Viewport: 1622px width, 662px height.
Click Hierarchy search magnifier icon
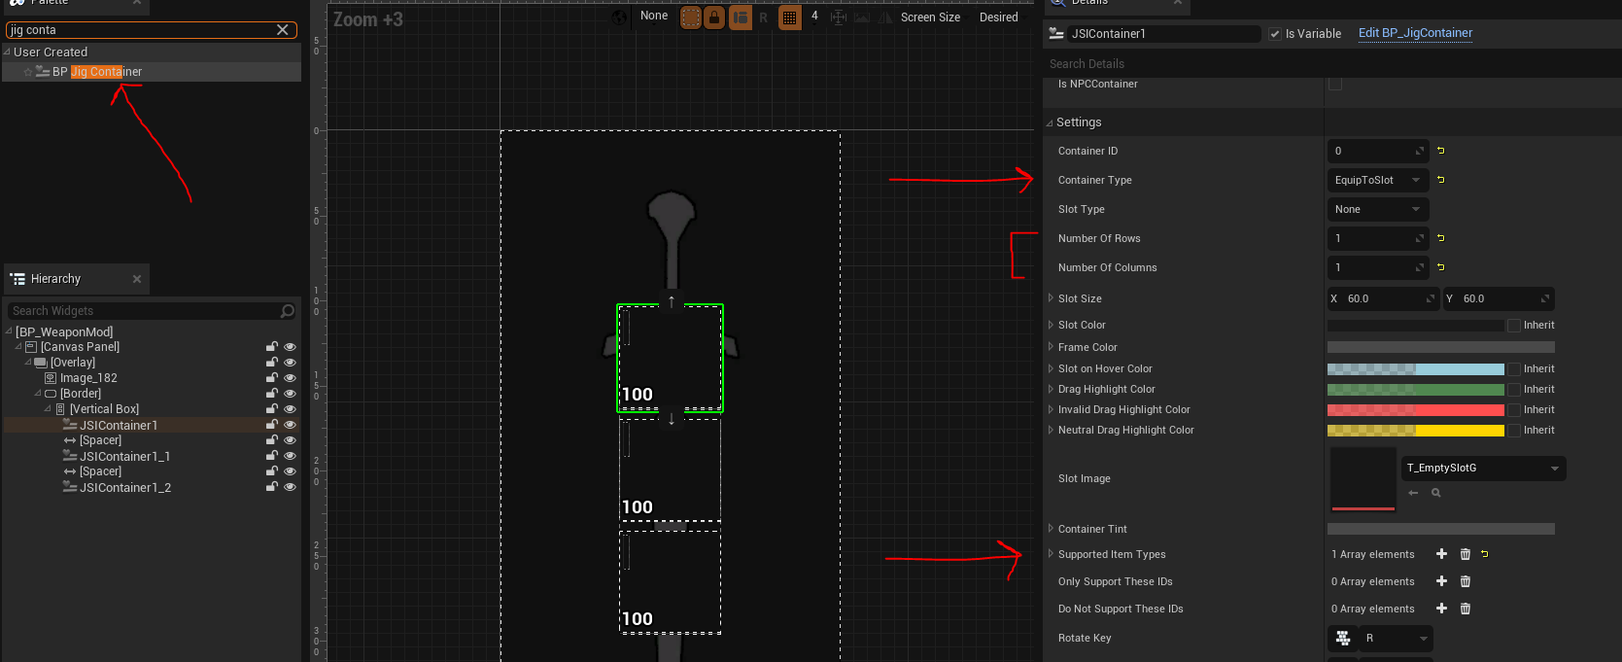pyautogui.click(x=287, y=311)
